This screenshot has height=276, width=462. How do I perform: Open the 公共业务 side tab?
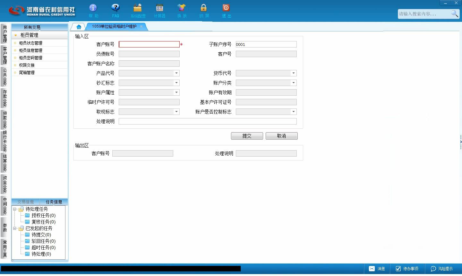[4, 77]
